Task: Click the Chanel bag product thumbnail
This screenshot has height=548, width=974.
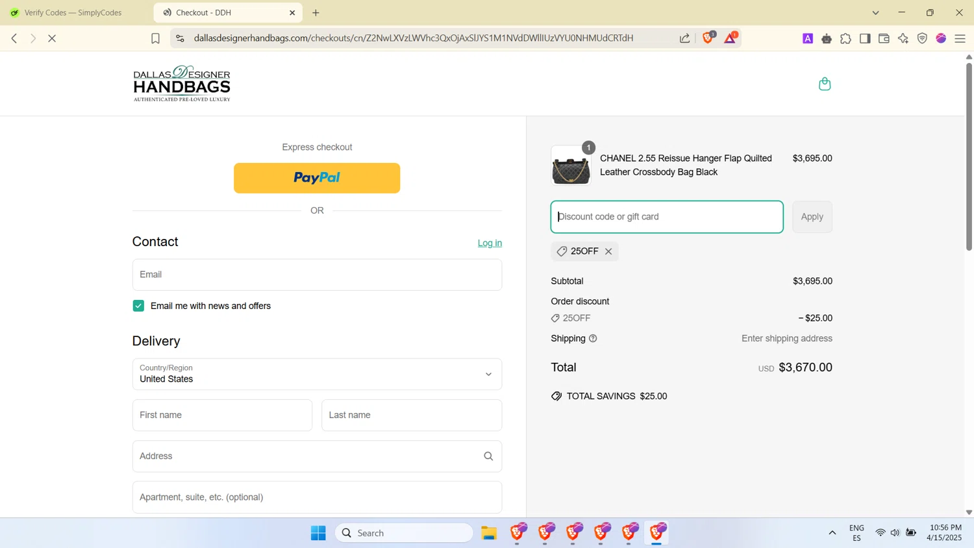Action: coord(571,166)
